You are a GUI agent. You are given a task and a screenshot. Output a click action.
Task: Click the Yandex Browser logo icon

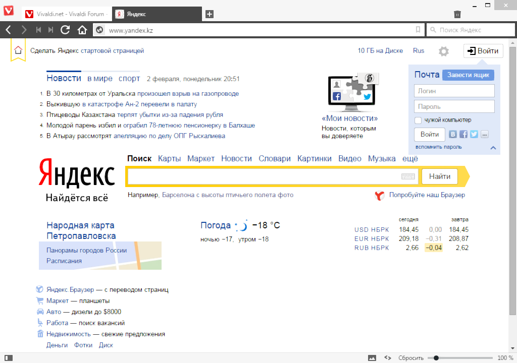point(380,195)
